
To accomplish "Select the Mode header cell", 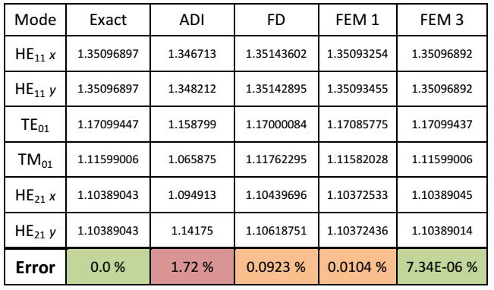I will pos(35,20).
